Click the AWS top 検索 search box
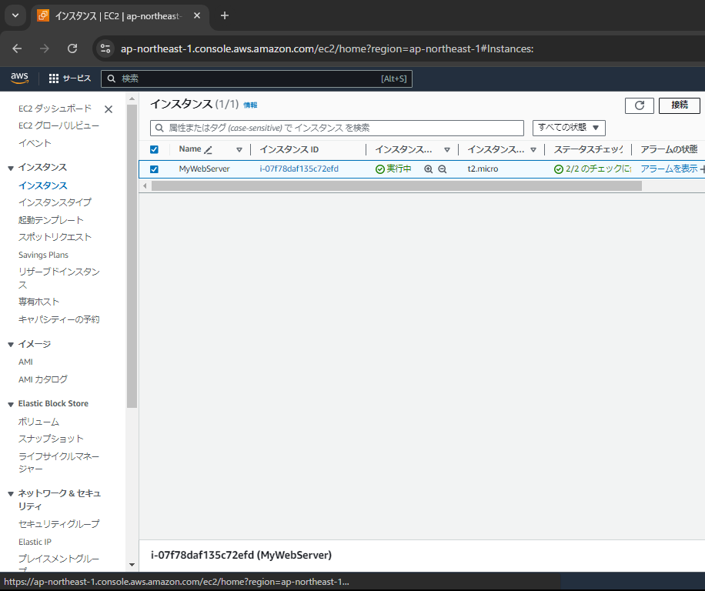 (257, 78)
